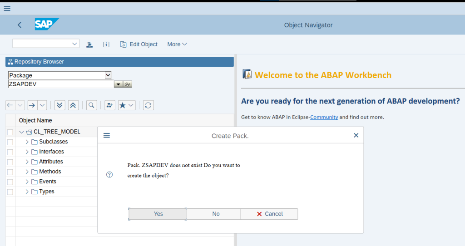This screenshot has width=465, height=246.
Task: Expand the Types folder
Action: [x=27, y=192]
